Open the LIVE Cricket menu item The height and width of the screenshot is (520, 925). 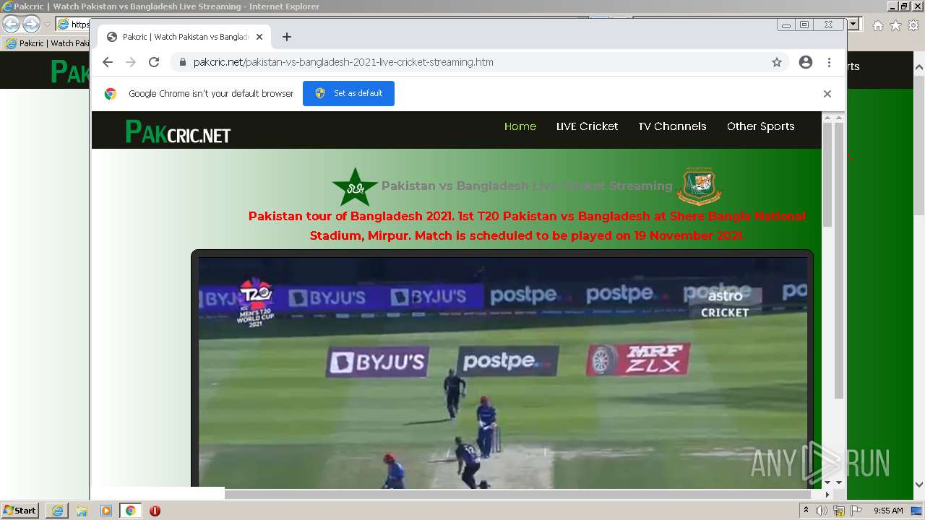(x=587, y=126)
